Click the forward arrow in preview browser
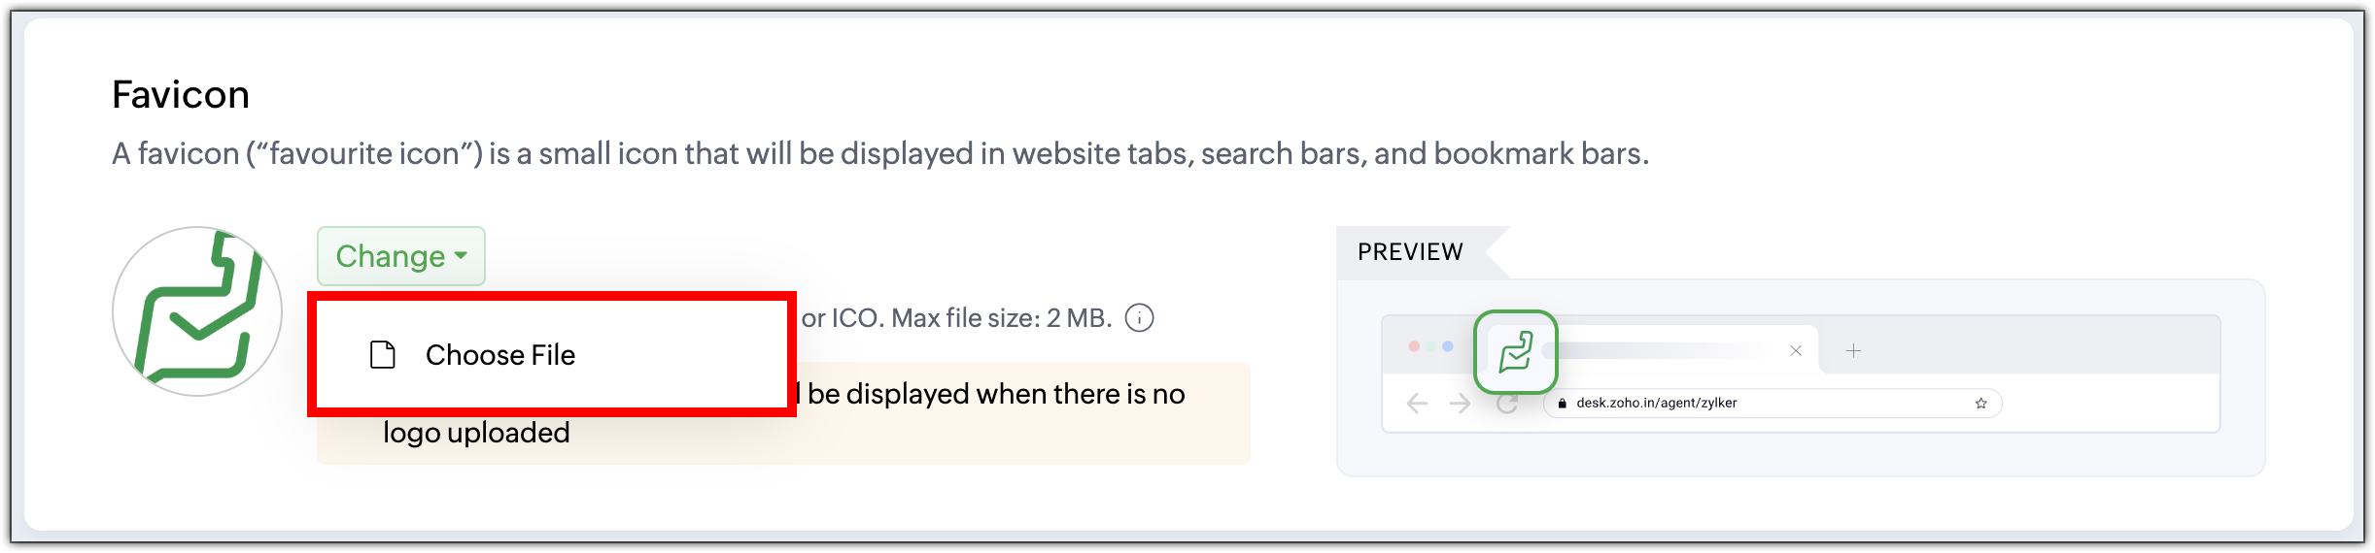The image size is (2375, 553). click(1460, 404)
